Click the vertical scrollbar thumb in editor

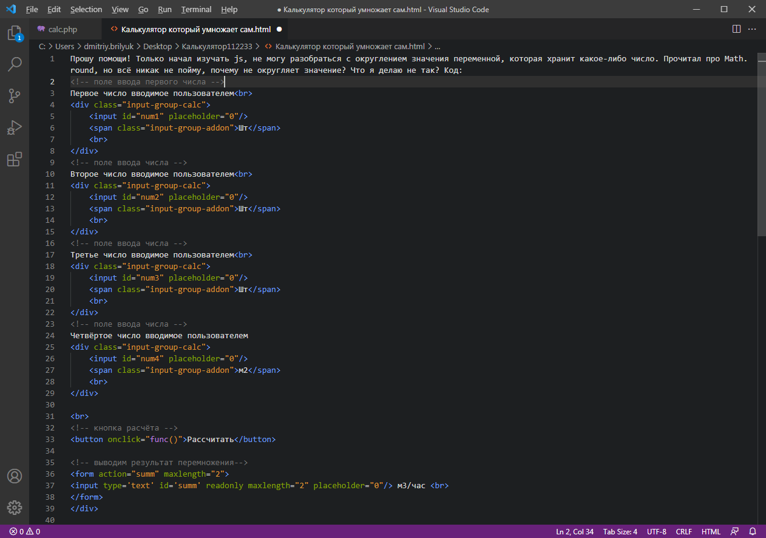(762, 145)
